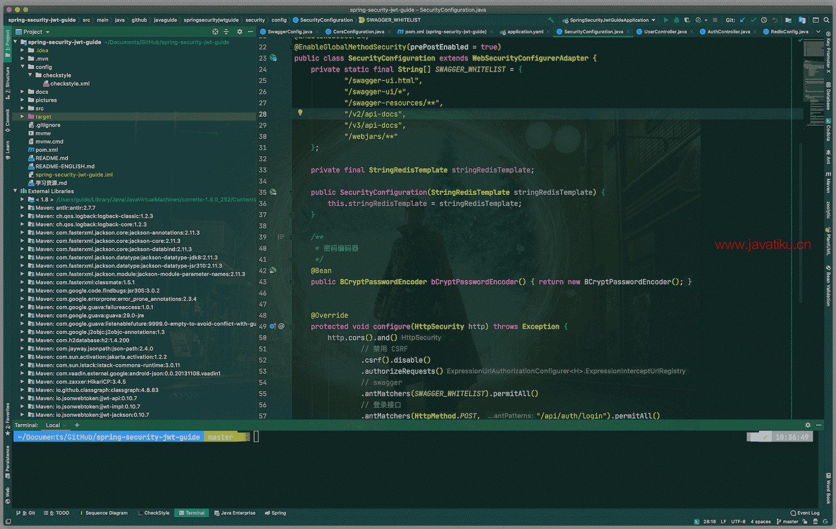Toggle the Word Book side panel
This screenshot has height=529, width=836.
tap(828, 488)
